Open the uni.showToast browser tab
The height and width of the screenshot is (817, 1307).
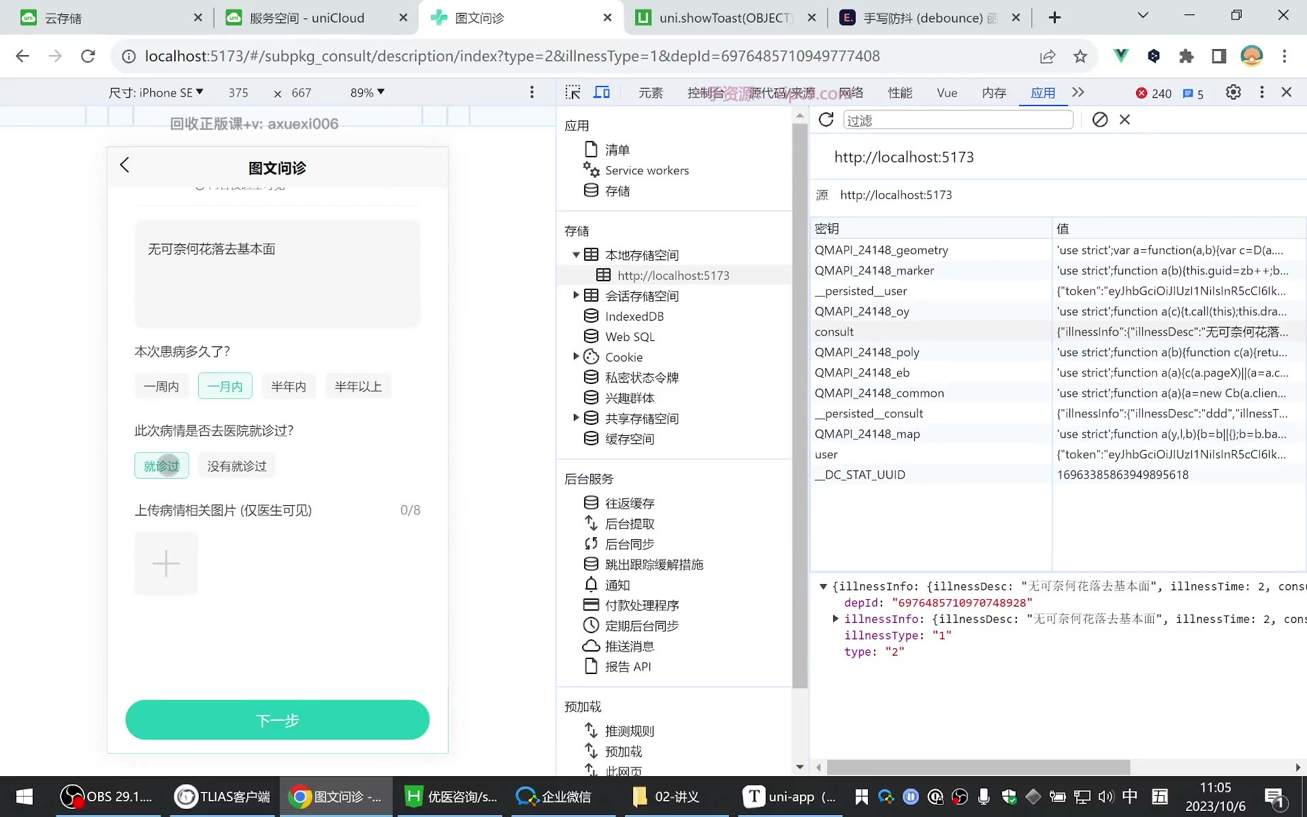[x=726, y=18]
